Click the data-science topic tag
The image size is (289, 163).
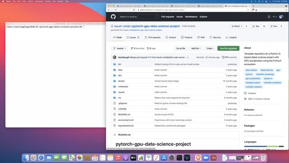pyautogui.click(x=251, y=70)
